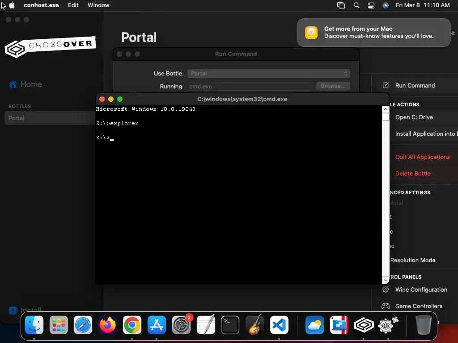The height and width of the screenshot is (343, 458).
Task: Open the App Store Dock icon
Action: click(x=157, y=325)
